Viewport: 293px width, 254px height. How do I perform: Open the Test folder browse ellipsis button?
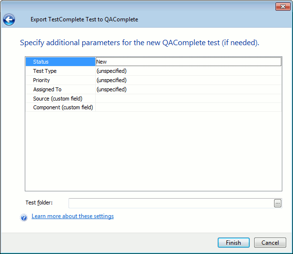[x=277, y=203]
